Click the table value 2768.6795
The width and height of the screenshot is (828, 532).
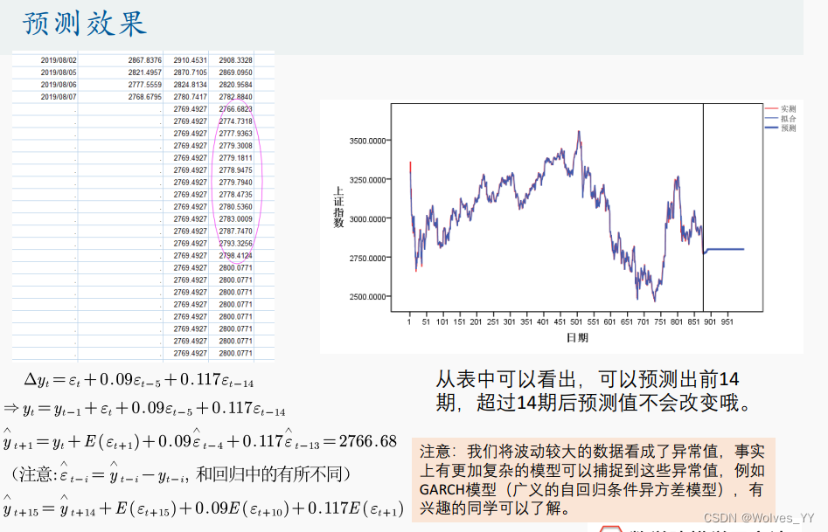point(144,97)
